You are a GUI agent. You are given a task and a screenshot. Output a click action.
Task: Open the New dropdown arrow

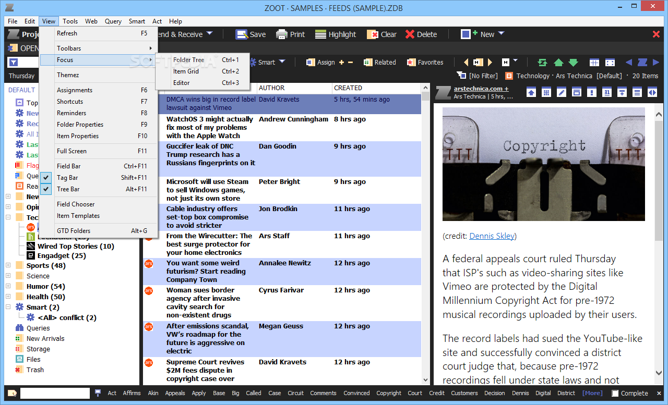coord(502,34)
